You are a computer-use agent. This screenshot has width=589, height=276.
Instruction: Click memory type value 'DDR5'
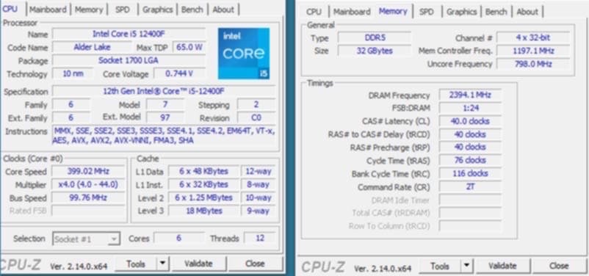pos(375,37)
